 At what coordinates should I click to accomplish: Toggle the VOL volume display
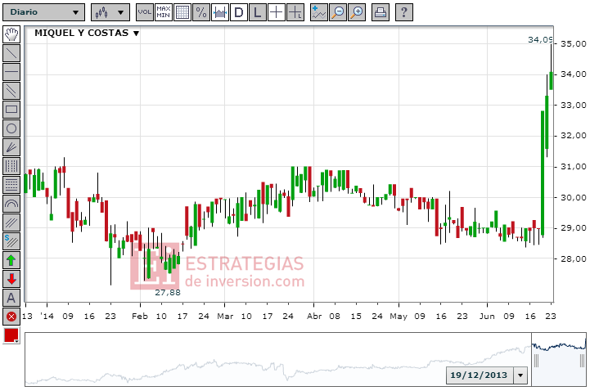(x=145, y=12)
